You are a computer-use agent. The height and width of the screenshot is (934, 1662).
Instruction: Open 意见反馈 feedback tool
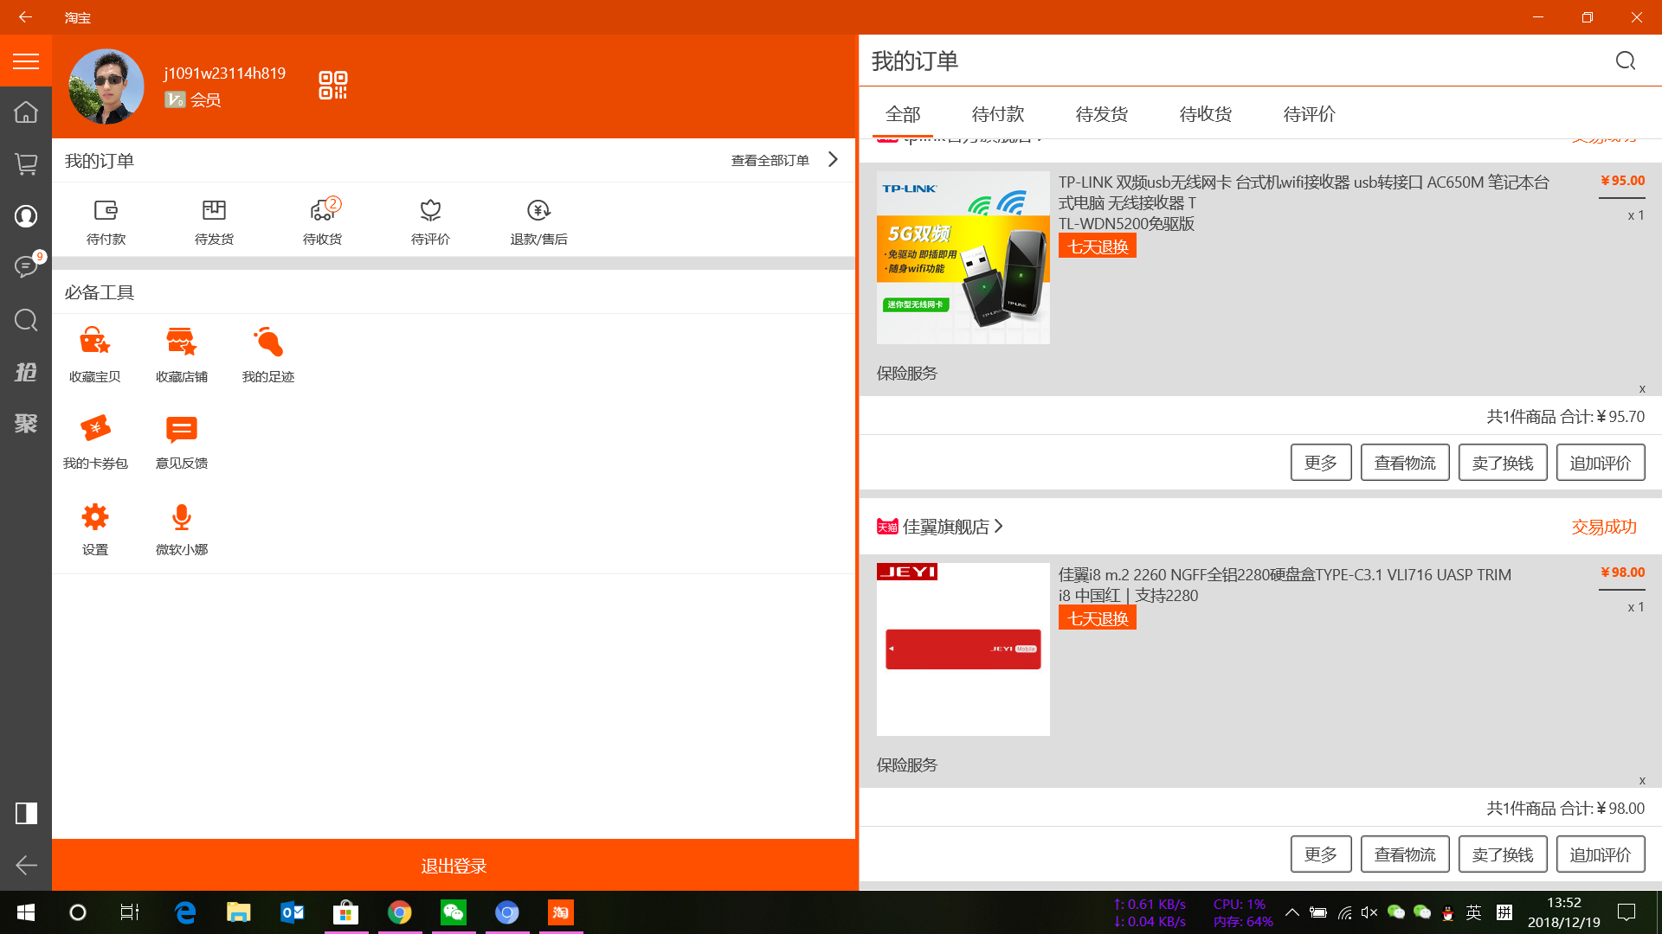tap(182, 441)
